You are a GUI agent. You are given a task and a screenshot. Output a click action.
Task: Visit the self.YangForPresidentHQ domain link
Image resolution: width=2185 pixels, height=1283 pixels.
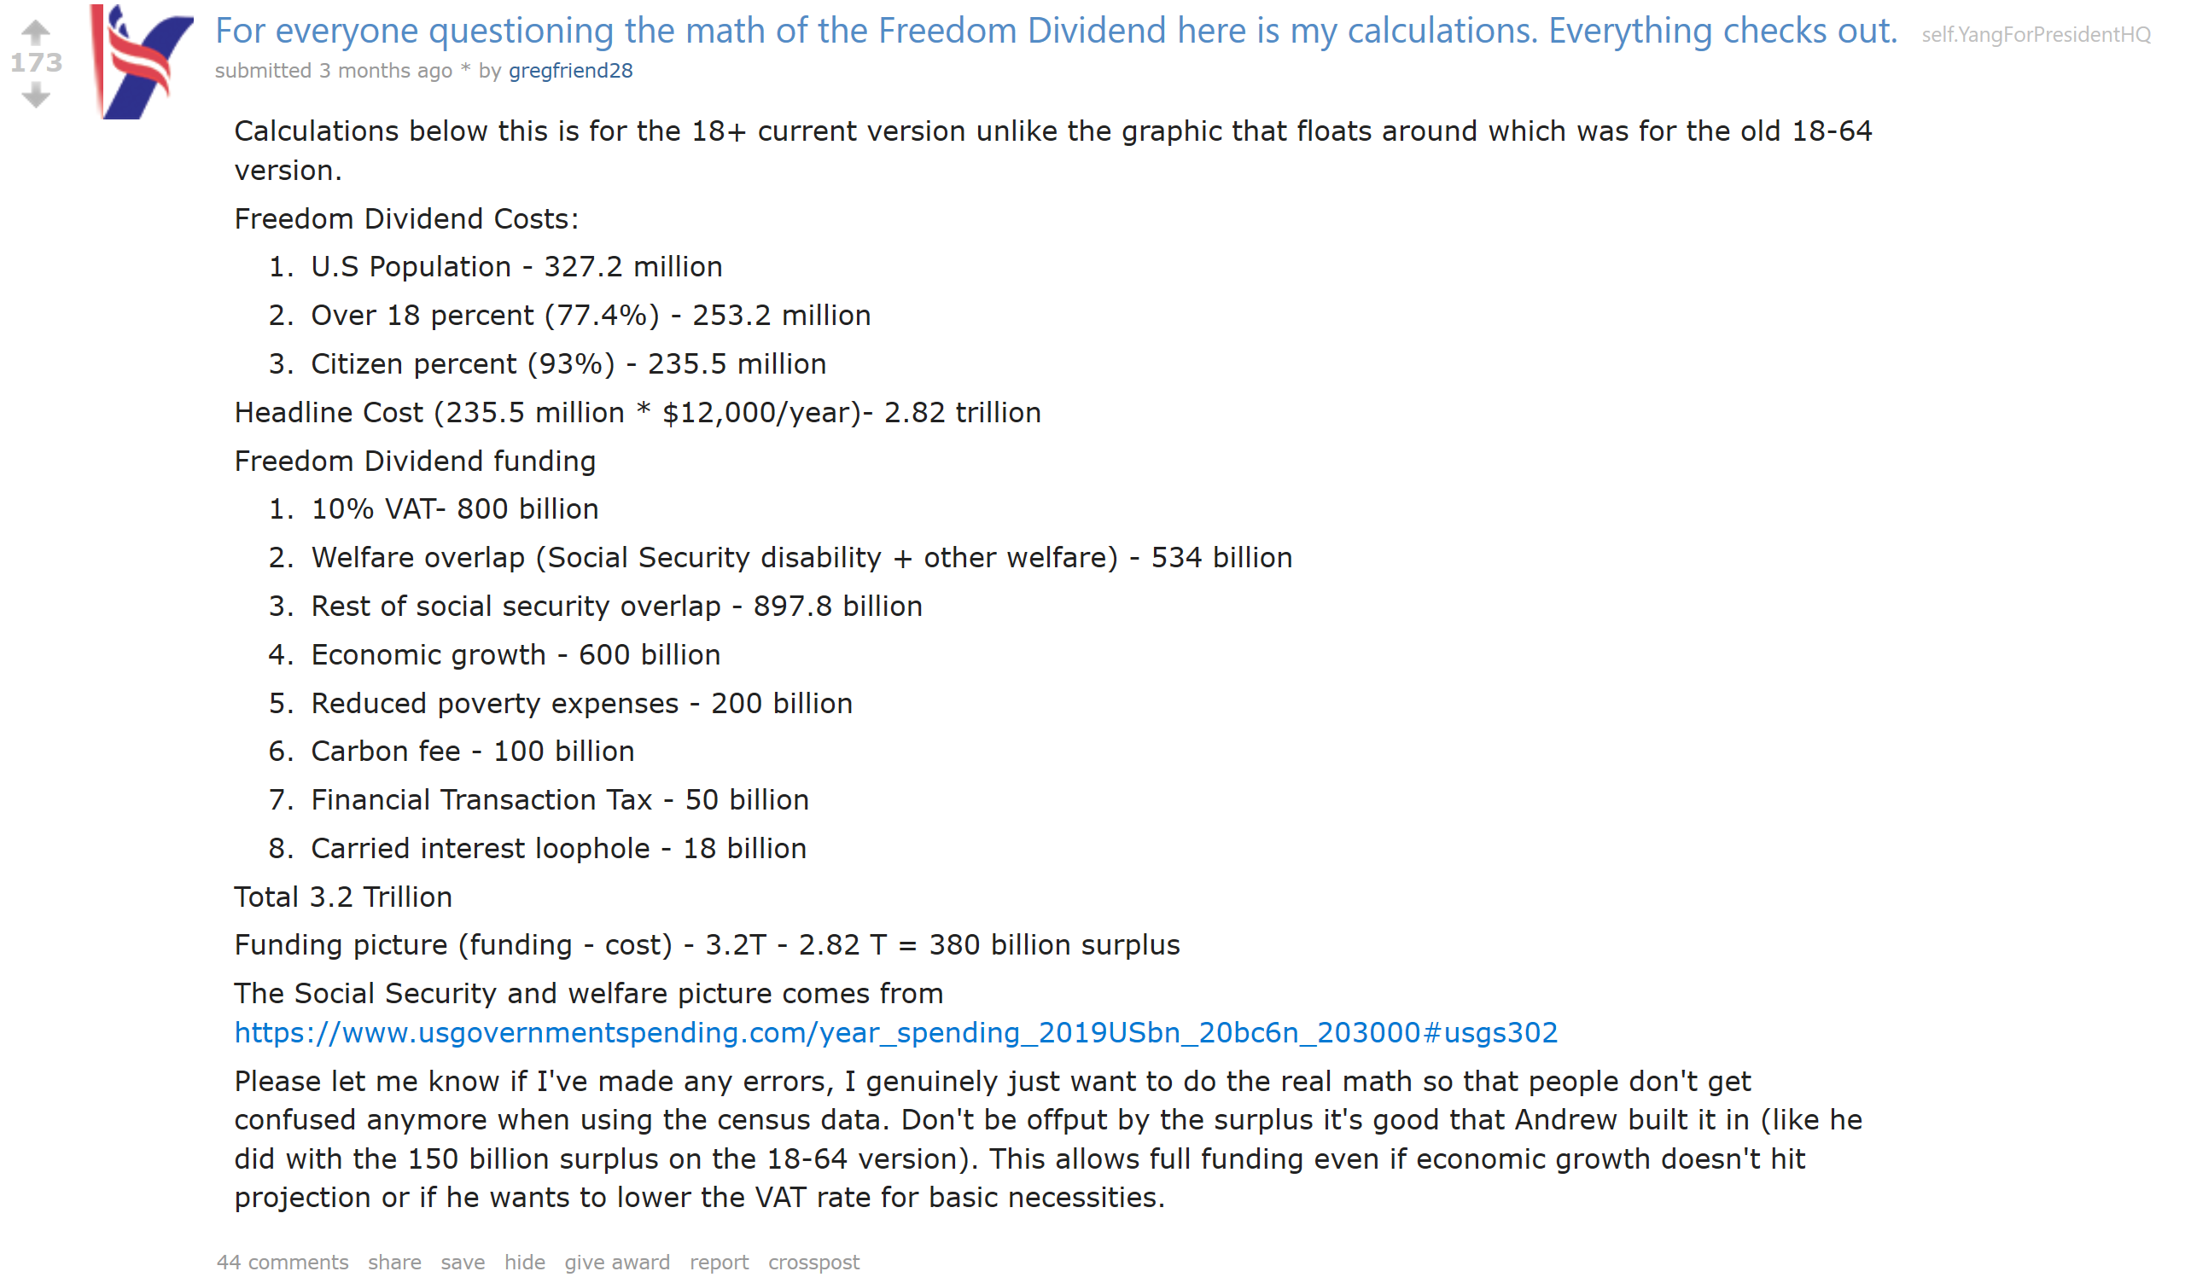[2035, 35]
